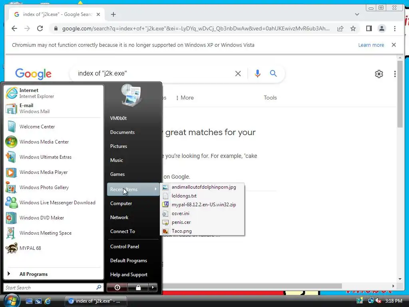The image size is (409, 307).
Task: Close the Google Search tab
Action: 98,14
